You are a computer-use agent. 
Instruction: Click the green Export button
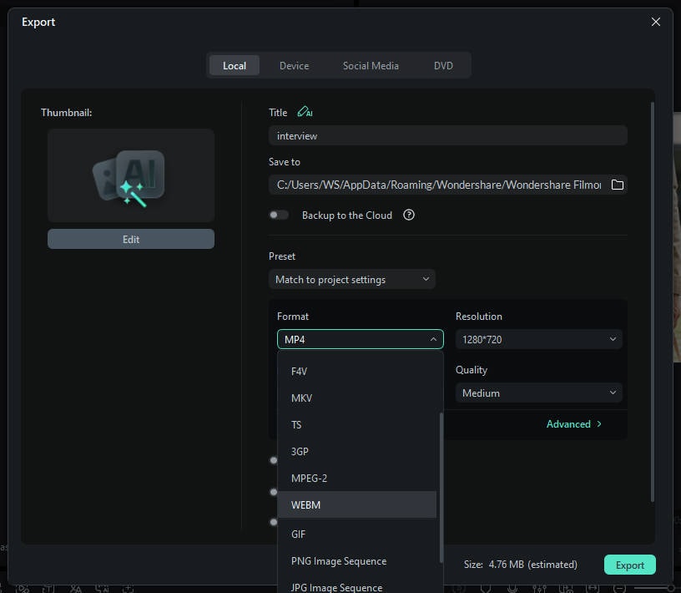(630, 565)
